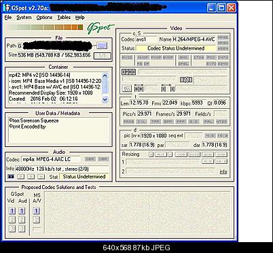Screen dimensions: 273x253
Task: Click the Container list scroll-up arrow
Action: click(105, 75)
